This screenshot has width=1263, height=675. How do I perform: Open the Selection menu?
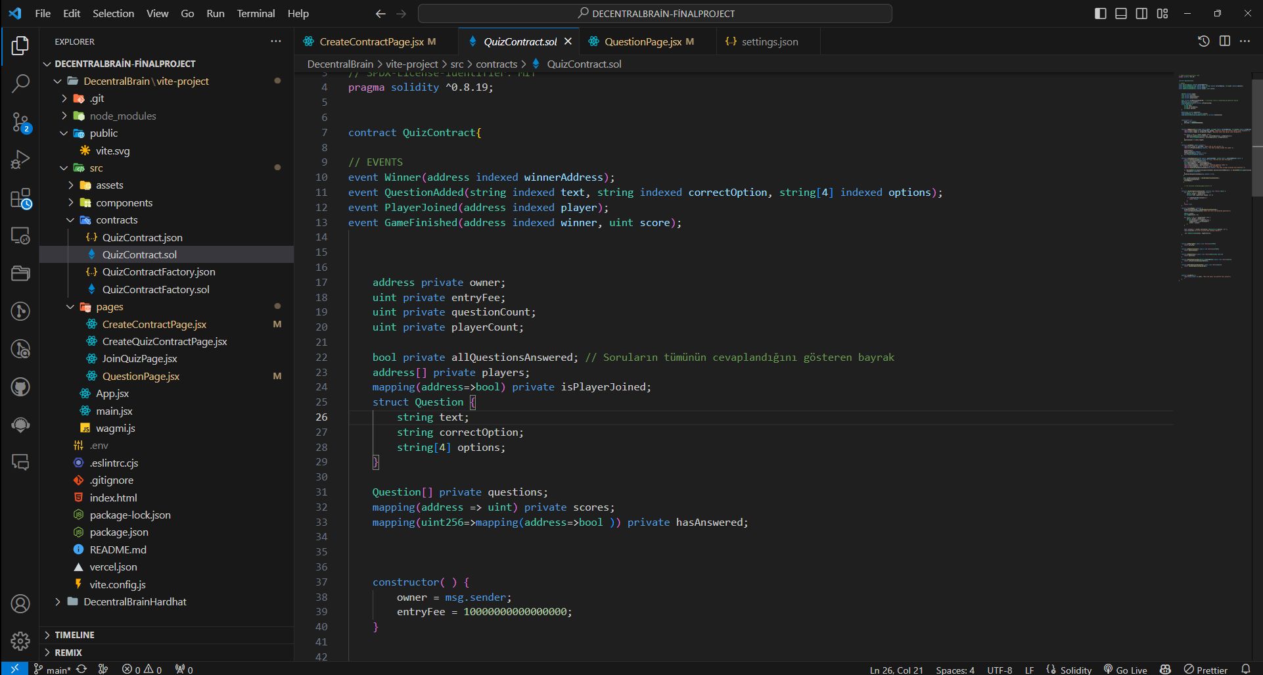[x=113, y=13]
